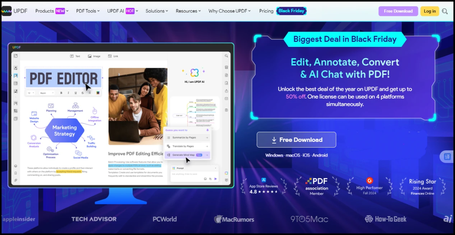Expand the UPDF AI menu
The image size is (455, 235).
(123, 11)
